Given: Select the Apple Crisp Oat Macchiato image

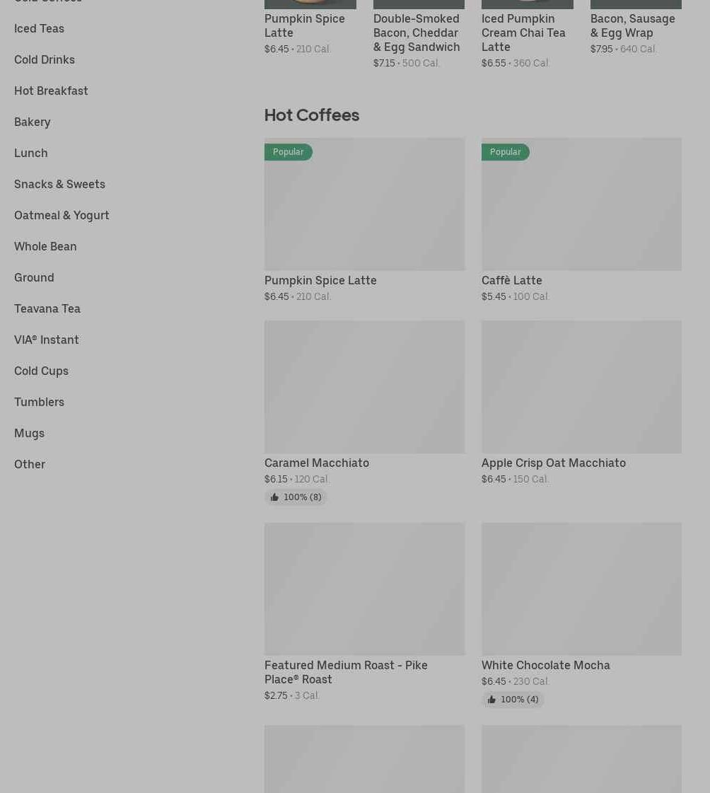Looking at the screenshot, I should click(x=581, y=387).
